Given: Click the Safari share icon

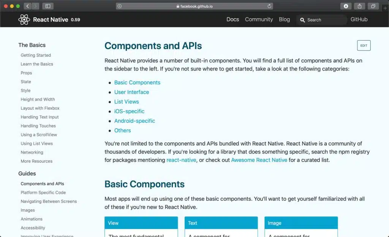Looking at the screenshot, I should pyautogui.click(x=359, y=6).
